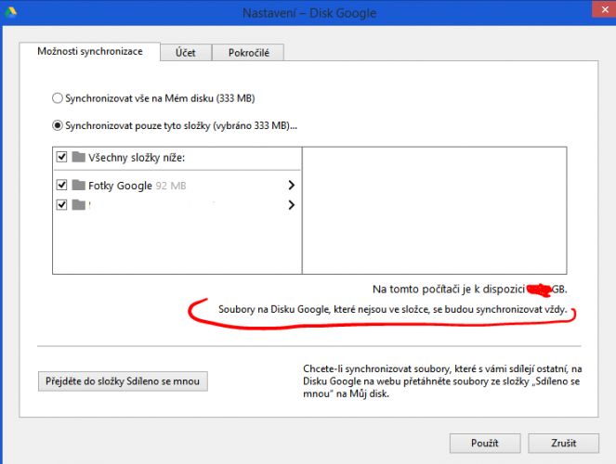The width and height of the screenshot is (616, 464).
Task: Click the Fotky Google folder icon
Action: pyautogui.click(x=79, y=185)
